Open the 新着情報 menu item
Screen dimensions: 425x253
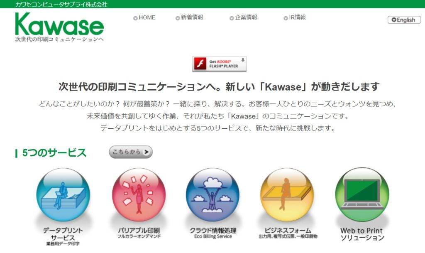pyautogui.click(x=189, y=17)
